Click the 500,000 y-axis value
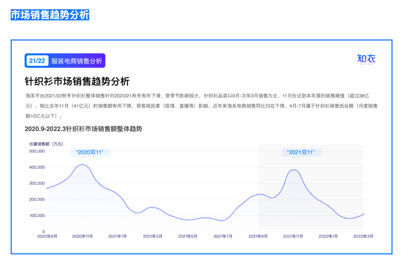 click(37, 151)
